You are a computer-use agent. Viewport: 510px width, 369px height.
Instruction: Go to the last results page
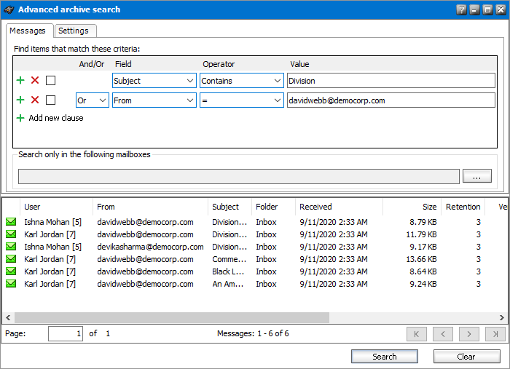tap(495, 334)
